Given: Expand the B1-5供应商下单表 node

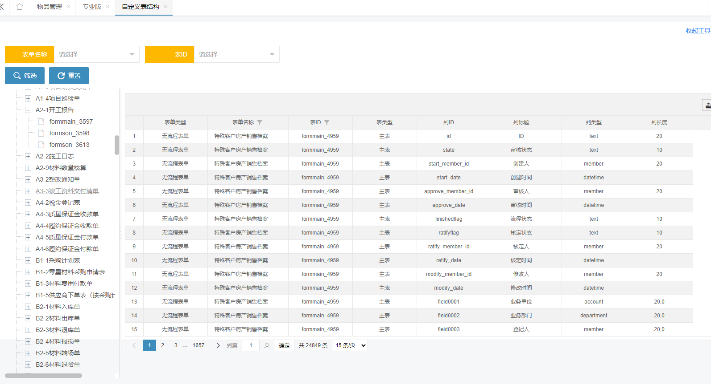Looking at the screenshot, I should pyautogui.click(x=28, y=295).
